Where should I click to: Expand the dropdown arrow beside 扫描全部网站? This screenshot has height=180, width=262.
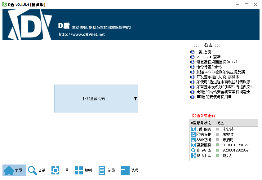click(x=135, y=99)
